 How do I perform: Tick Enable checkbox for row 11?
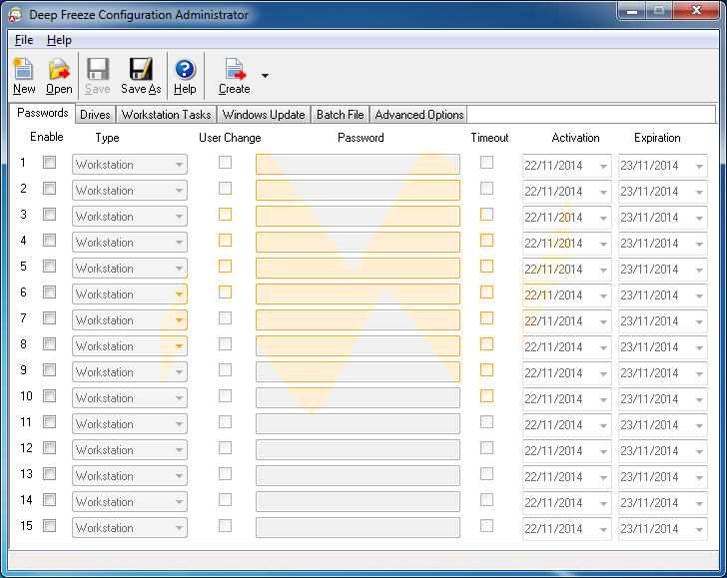49,422
